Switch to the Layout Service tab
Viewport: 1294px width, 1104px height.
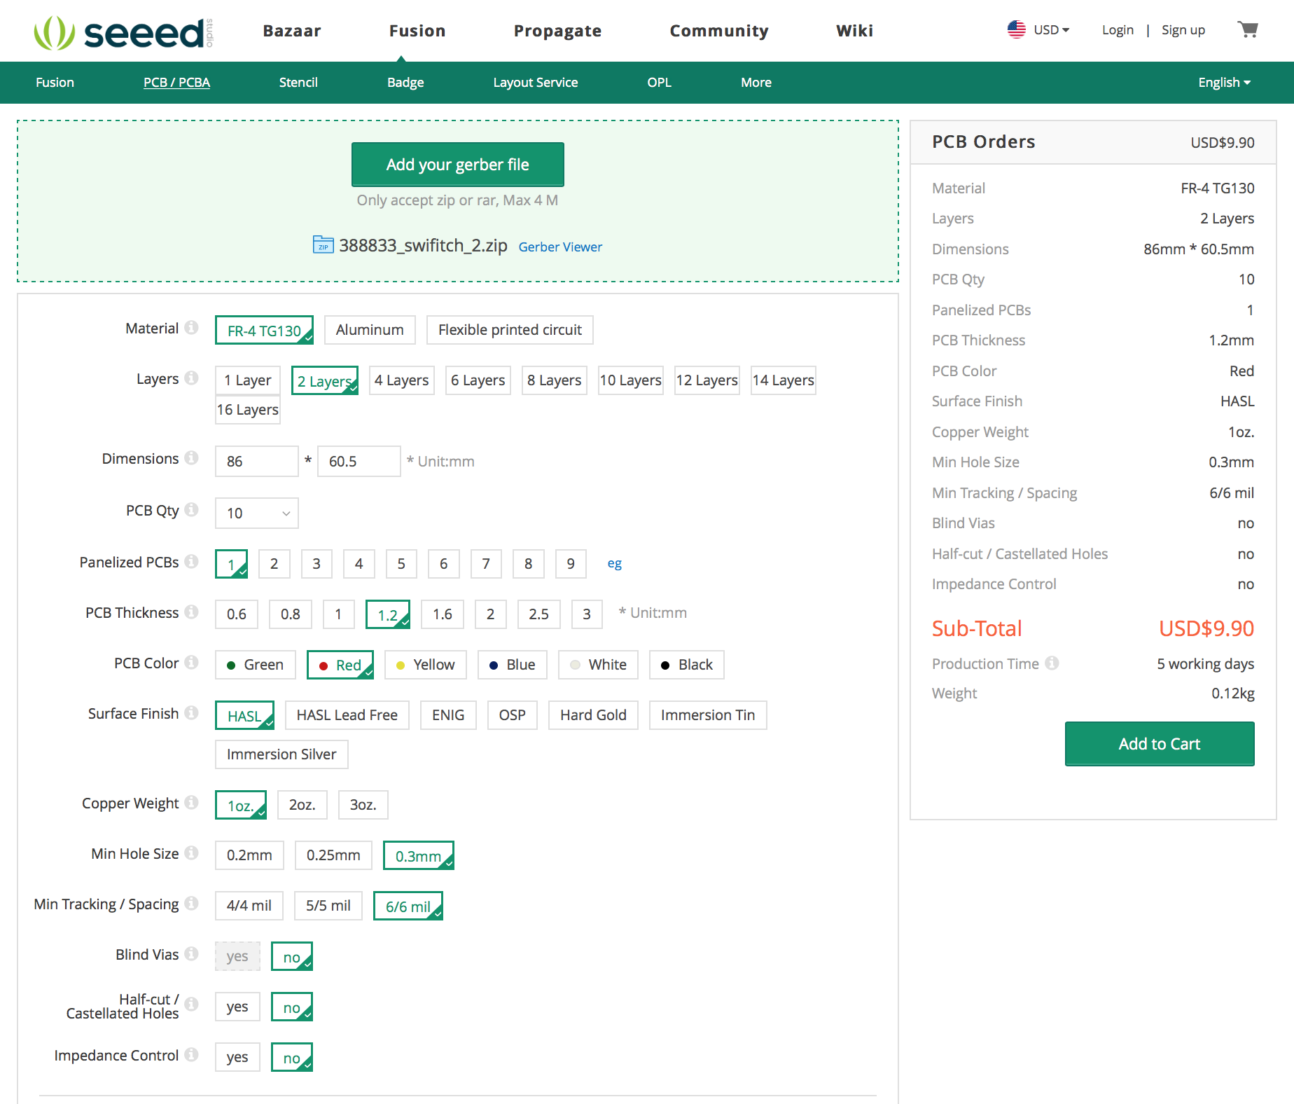point(536,83)
